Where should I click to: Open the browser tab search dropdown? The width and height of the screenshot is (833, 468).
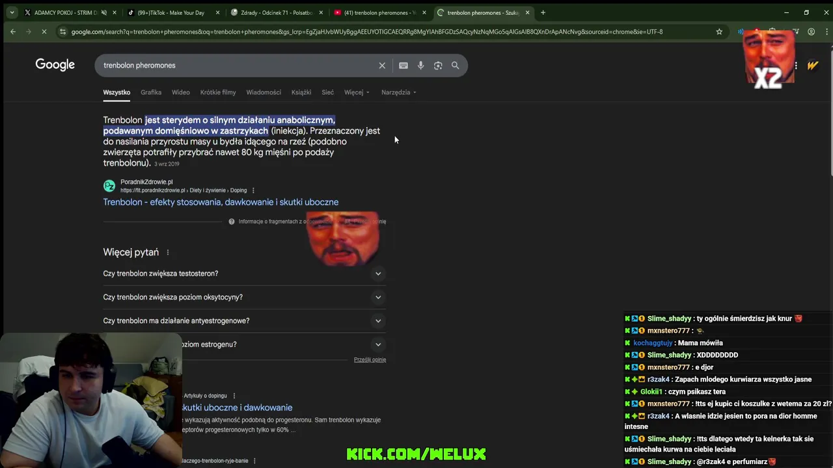pos(12,12)
